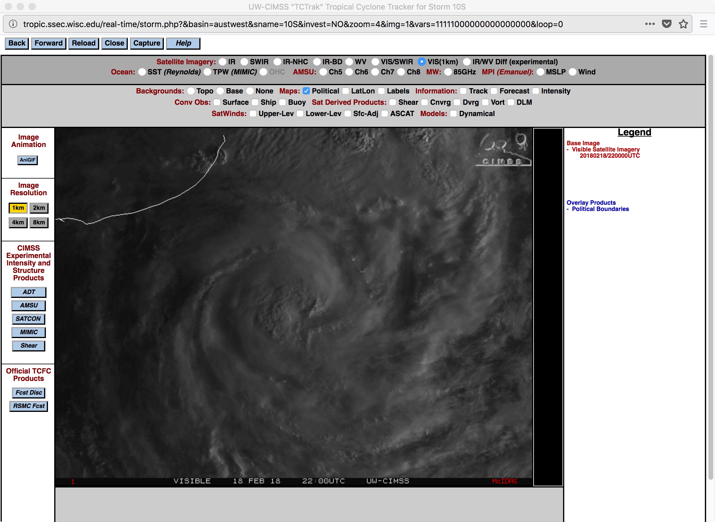Choose TPW (MIMIC) ocean radio

click(207, 72)
